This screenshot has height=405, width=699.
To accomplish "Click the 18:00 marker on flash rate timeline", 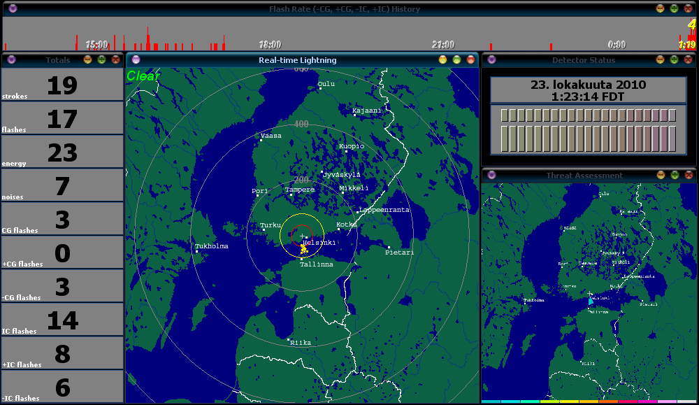I will (270, 44).
